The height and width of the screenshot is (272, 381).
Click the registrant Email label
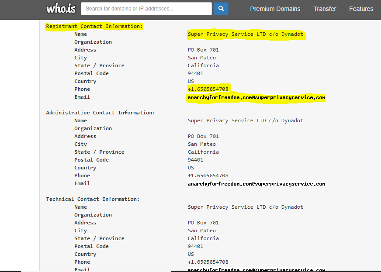[82, 97]
